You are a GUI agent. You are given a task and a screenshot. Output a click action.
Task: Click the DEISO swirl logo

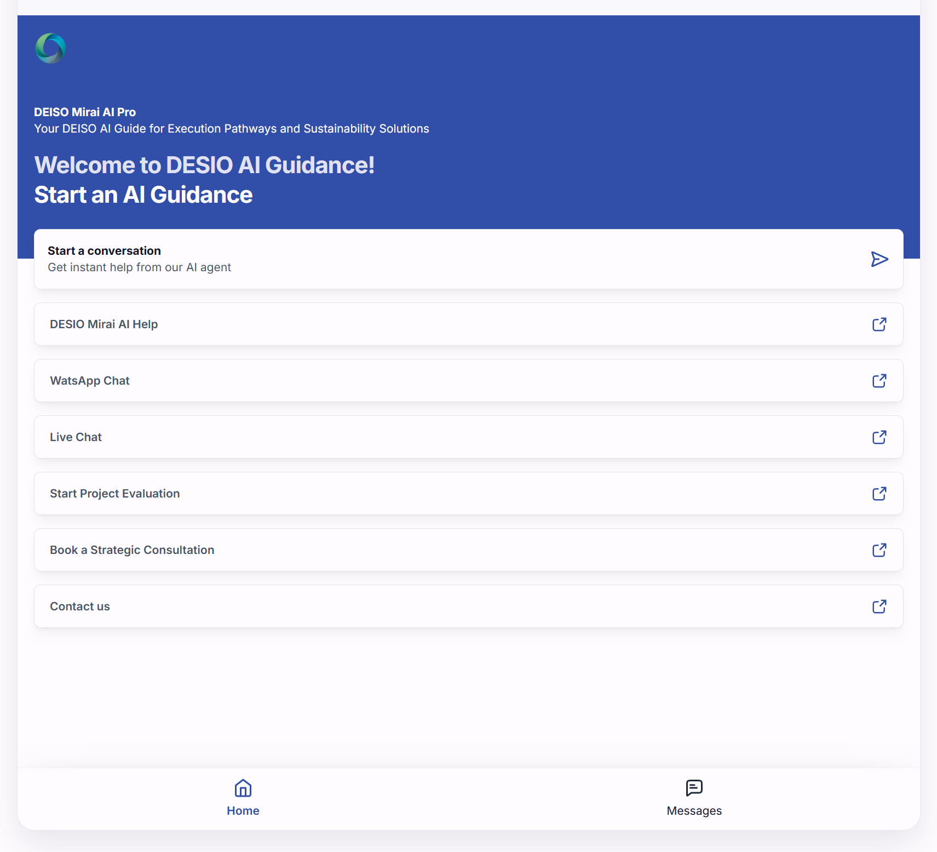[x=50, y=48]
